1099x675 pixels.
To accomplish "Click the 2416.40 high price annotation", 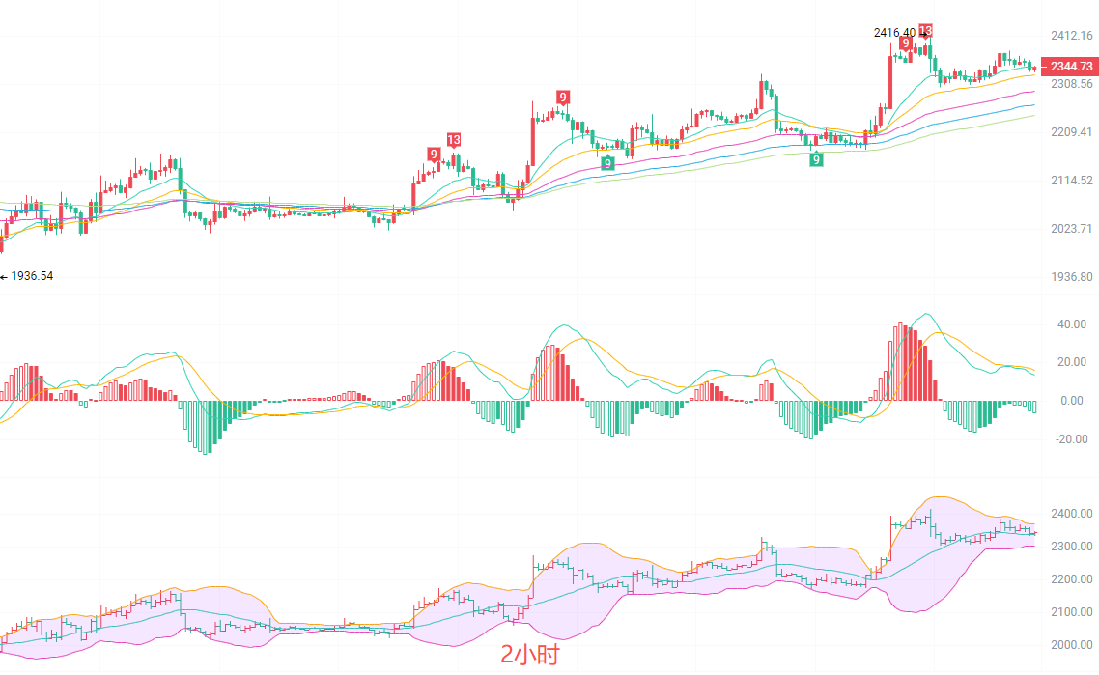I will (895, 33).
